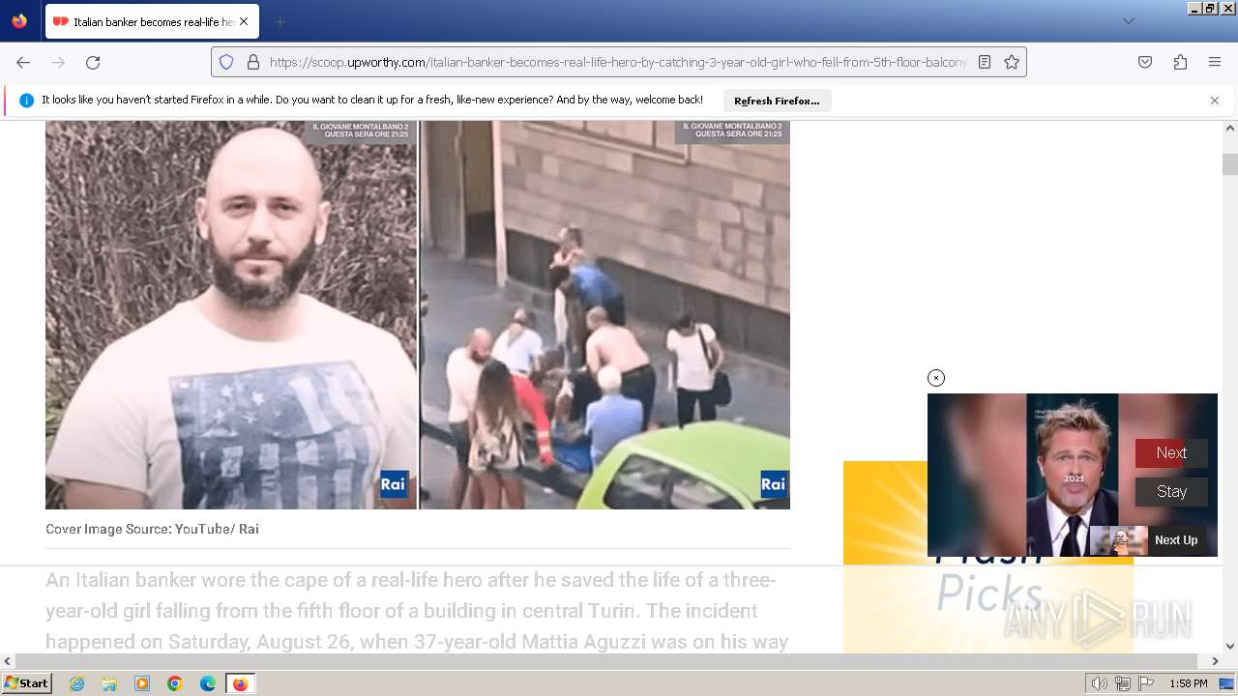
Task: Open Firefox application hamburger menu
Action: [1215, 62]
